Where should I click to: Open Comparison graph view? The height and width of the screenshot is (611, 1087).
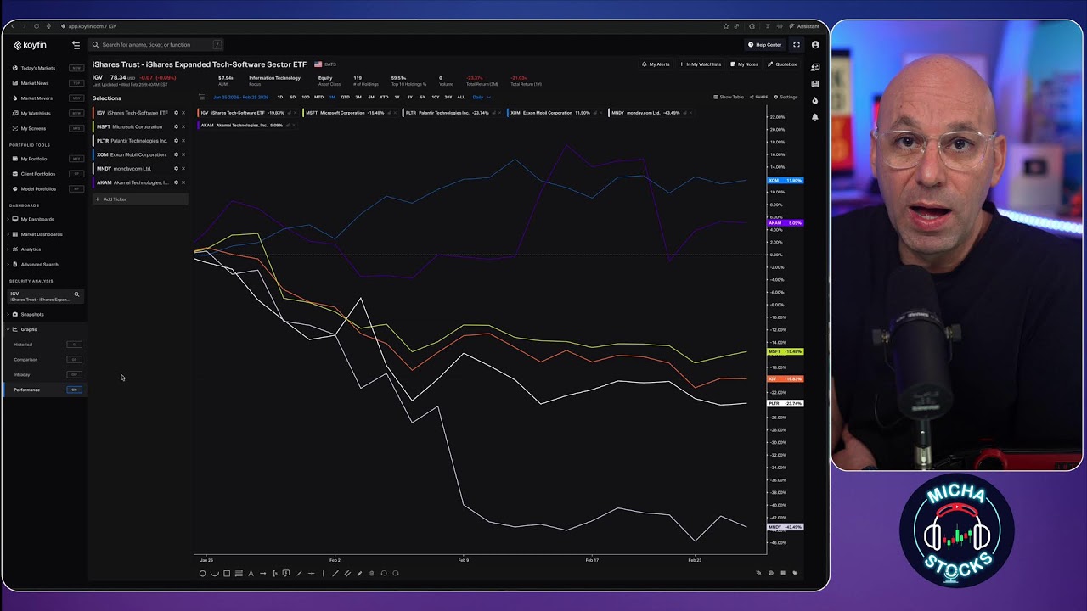[x=47, y=360]
